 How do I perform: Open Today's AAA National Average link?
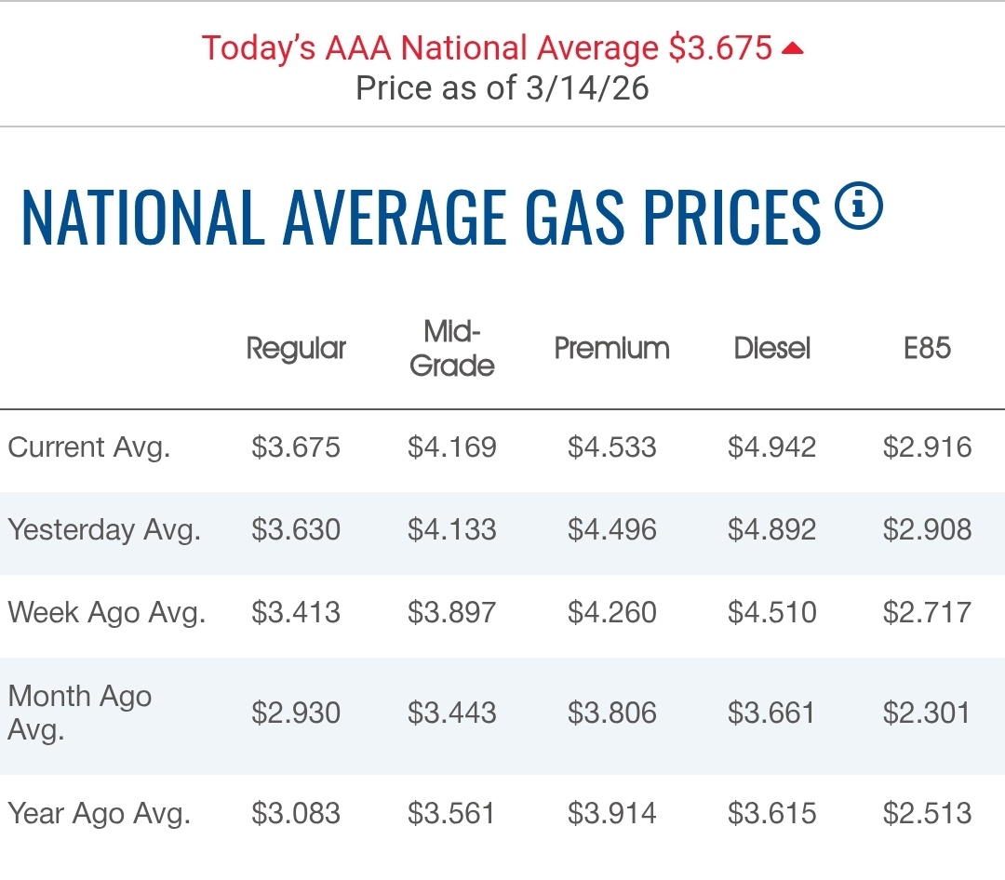pos(487,48)
